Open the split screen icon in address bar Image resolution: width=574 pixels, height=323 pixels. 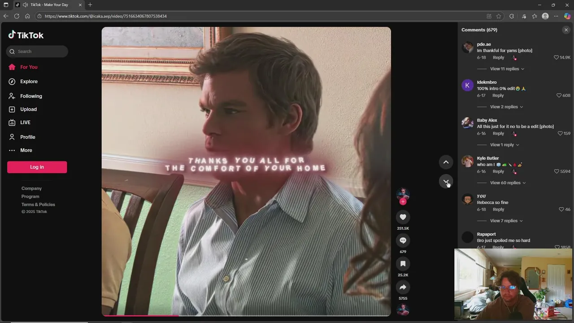489,16
